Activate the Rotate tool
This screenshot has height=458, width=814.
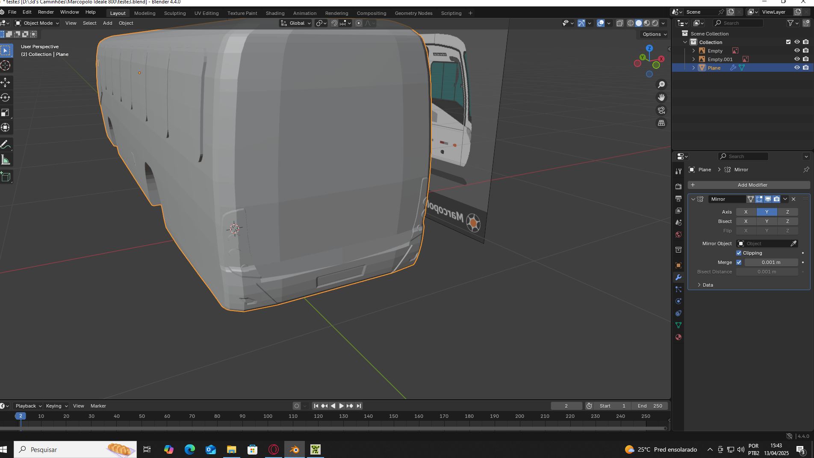click(x=6, y=97)
